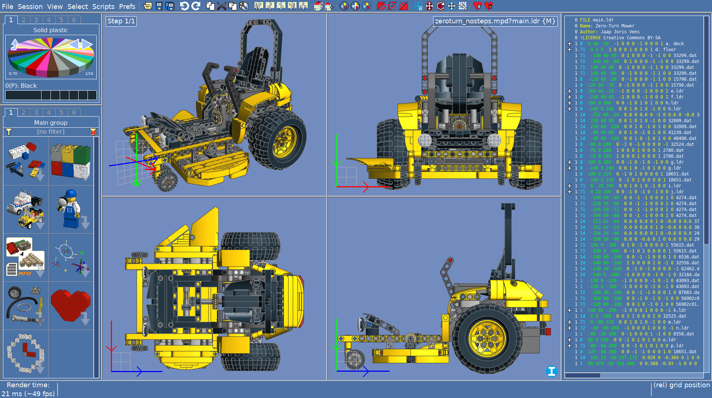
Task: Click the first round brick selection icon
Action: tap(344, 6)
